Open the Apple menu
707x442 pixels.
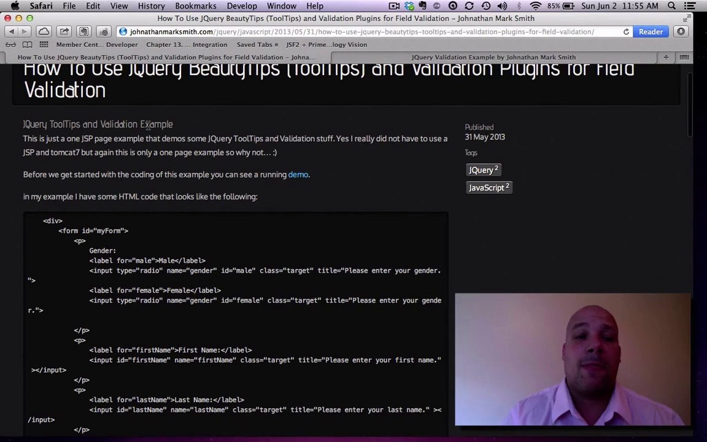point(15,6)
